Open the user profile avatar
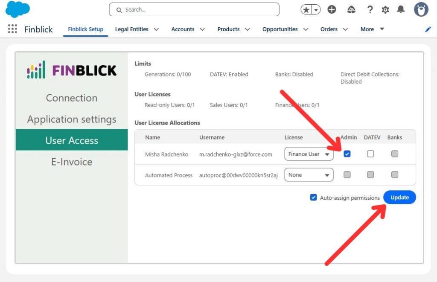Screen dimensions: 437x282 [421, 9]
